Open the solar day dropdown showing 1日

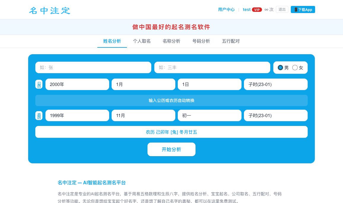point(209,84)
